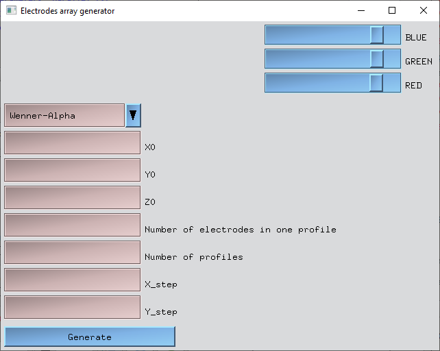
Task: Focus the X0 input field
Action: coord(73,143)
